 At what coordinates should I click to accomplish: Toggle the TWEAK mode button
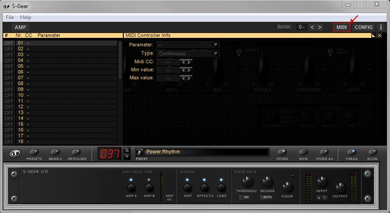(351, 152)
